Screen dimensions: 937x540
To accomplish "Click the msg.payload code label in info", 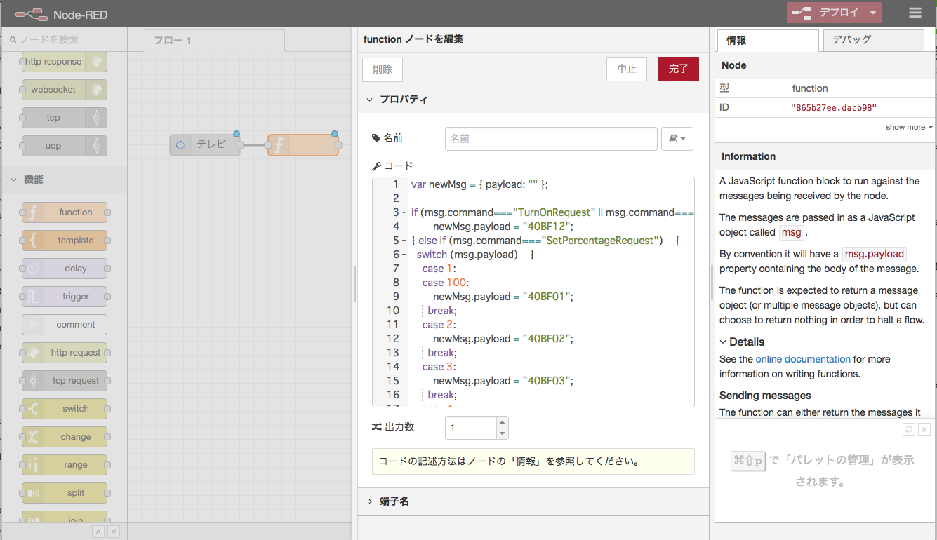I will 874,254.
